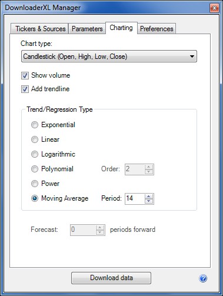The image size is (223, 296).
Task: Select the Power trend type
Action: (35, 184)
